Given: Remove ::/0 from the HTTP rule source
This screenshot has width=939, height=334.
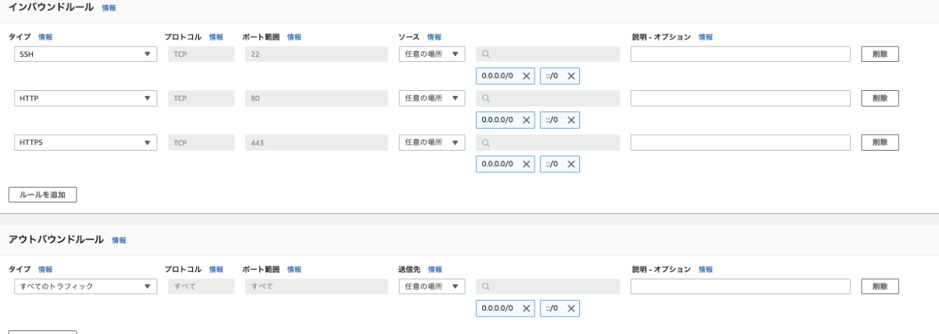Looking at the screenshot, I should pyautogui.click(x=571, y=120).
